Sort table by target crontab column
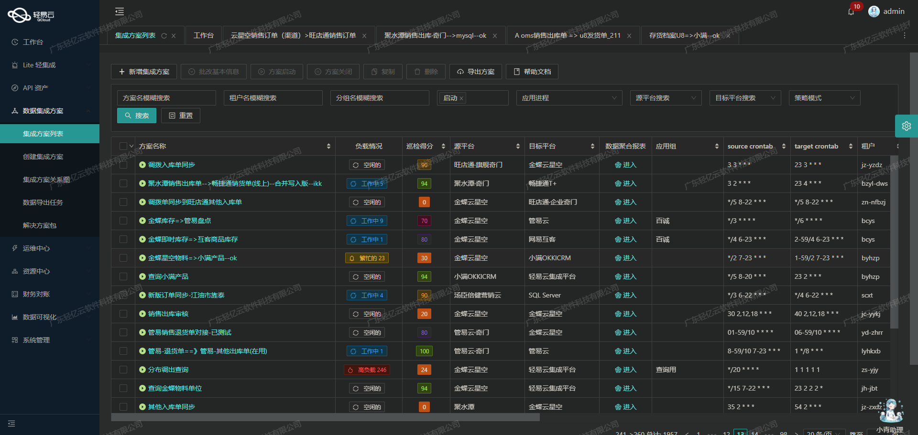 [851, 146]
